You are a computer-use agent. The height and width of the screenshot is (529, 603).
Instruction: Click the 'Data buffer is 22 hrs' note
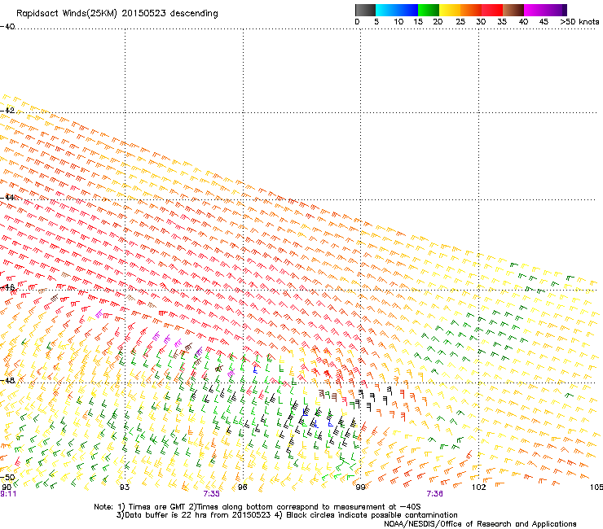(193, 515)
